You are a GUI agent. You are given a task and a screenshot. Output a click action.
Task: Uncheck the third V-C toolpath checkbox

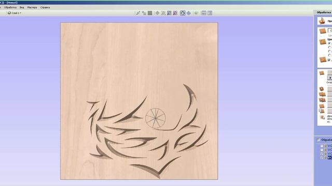[322, 154]
